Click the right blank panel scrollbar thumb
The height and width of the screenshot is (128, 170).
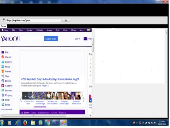(x=166, y=33)
